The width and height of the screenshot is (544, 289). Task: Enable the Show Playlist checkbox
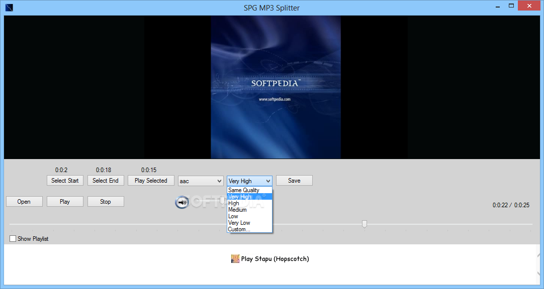coord(13,238)
